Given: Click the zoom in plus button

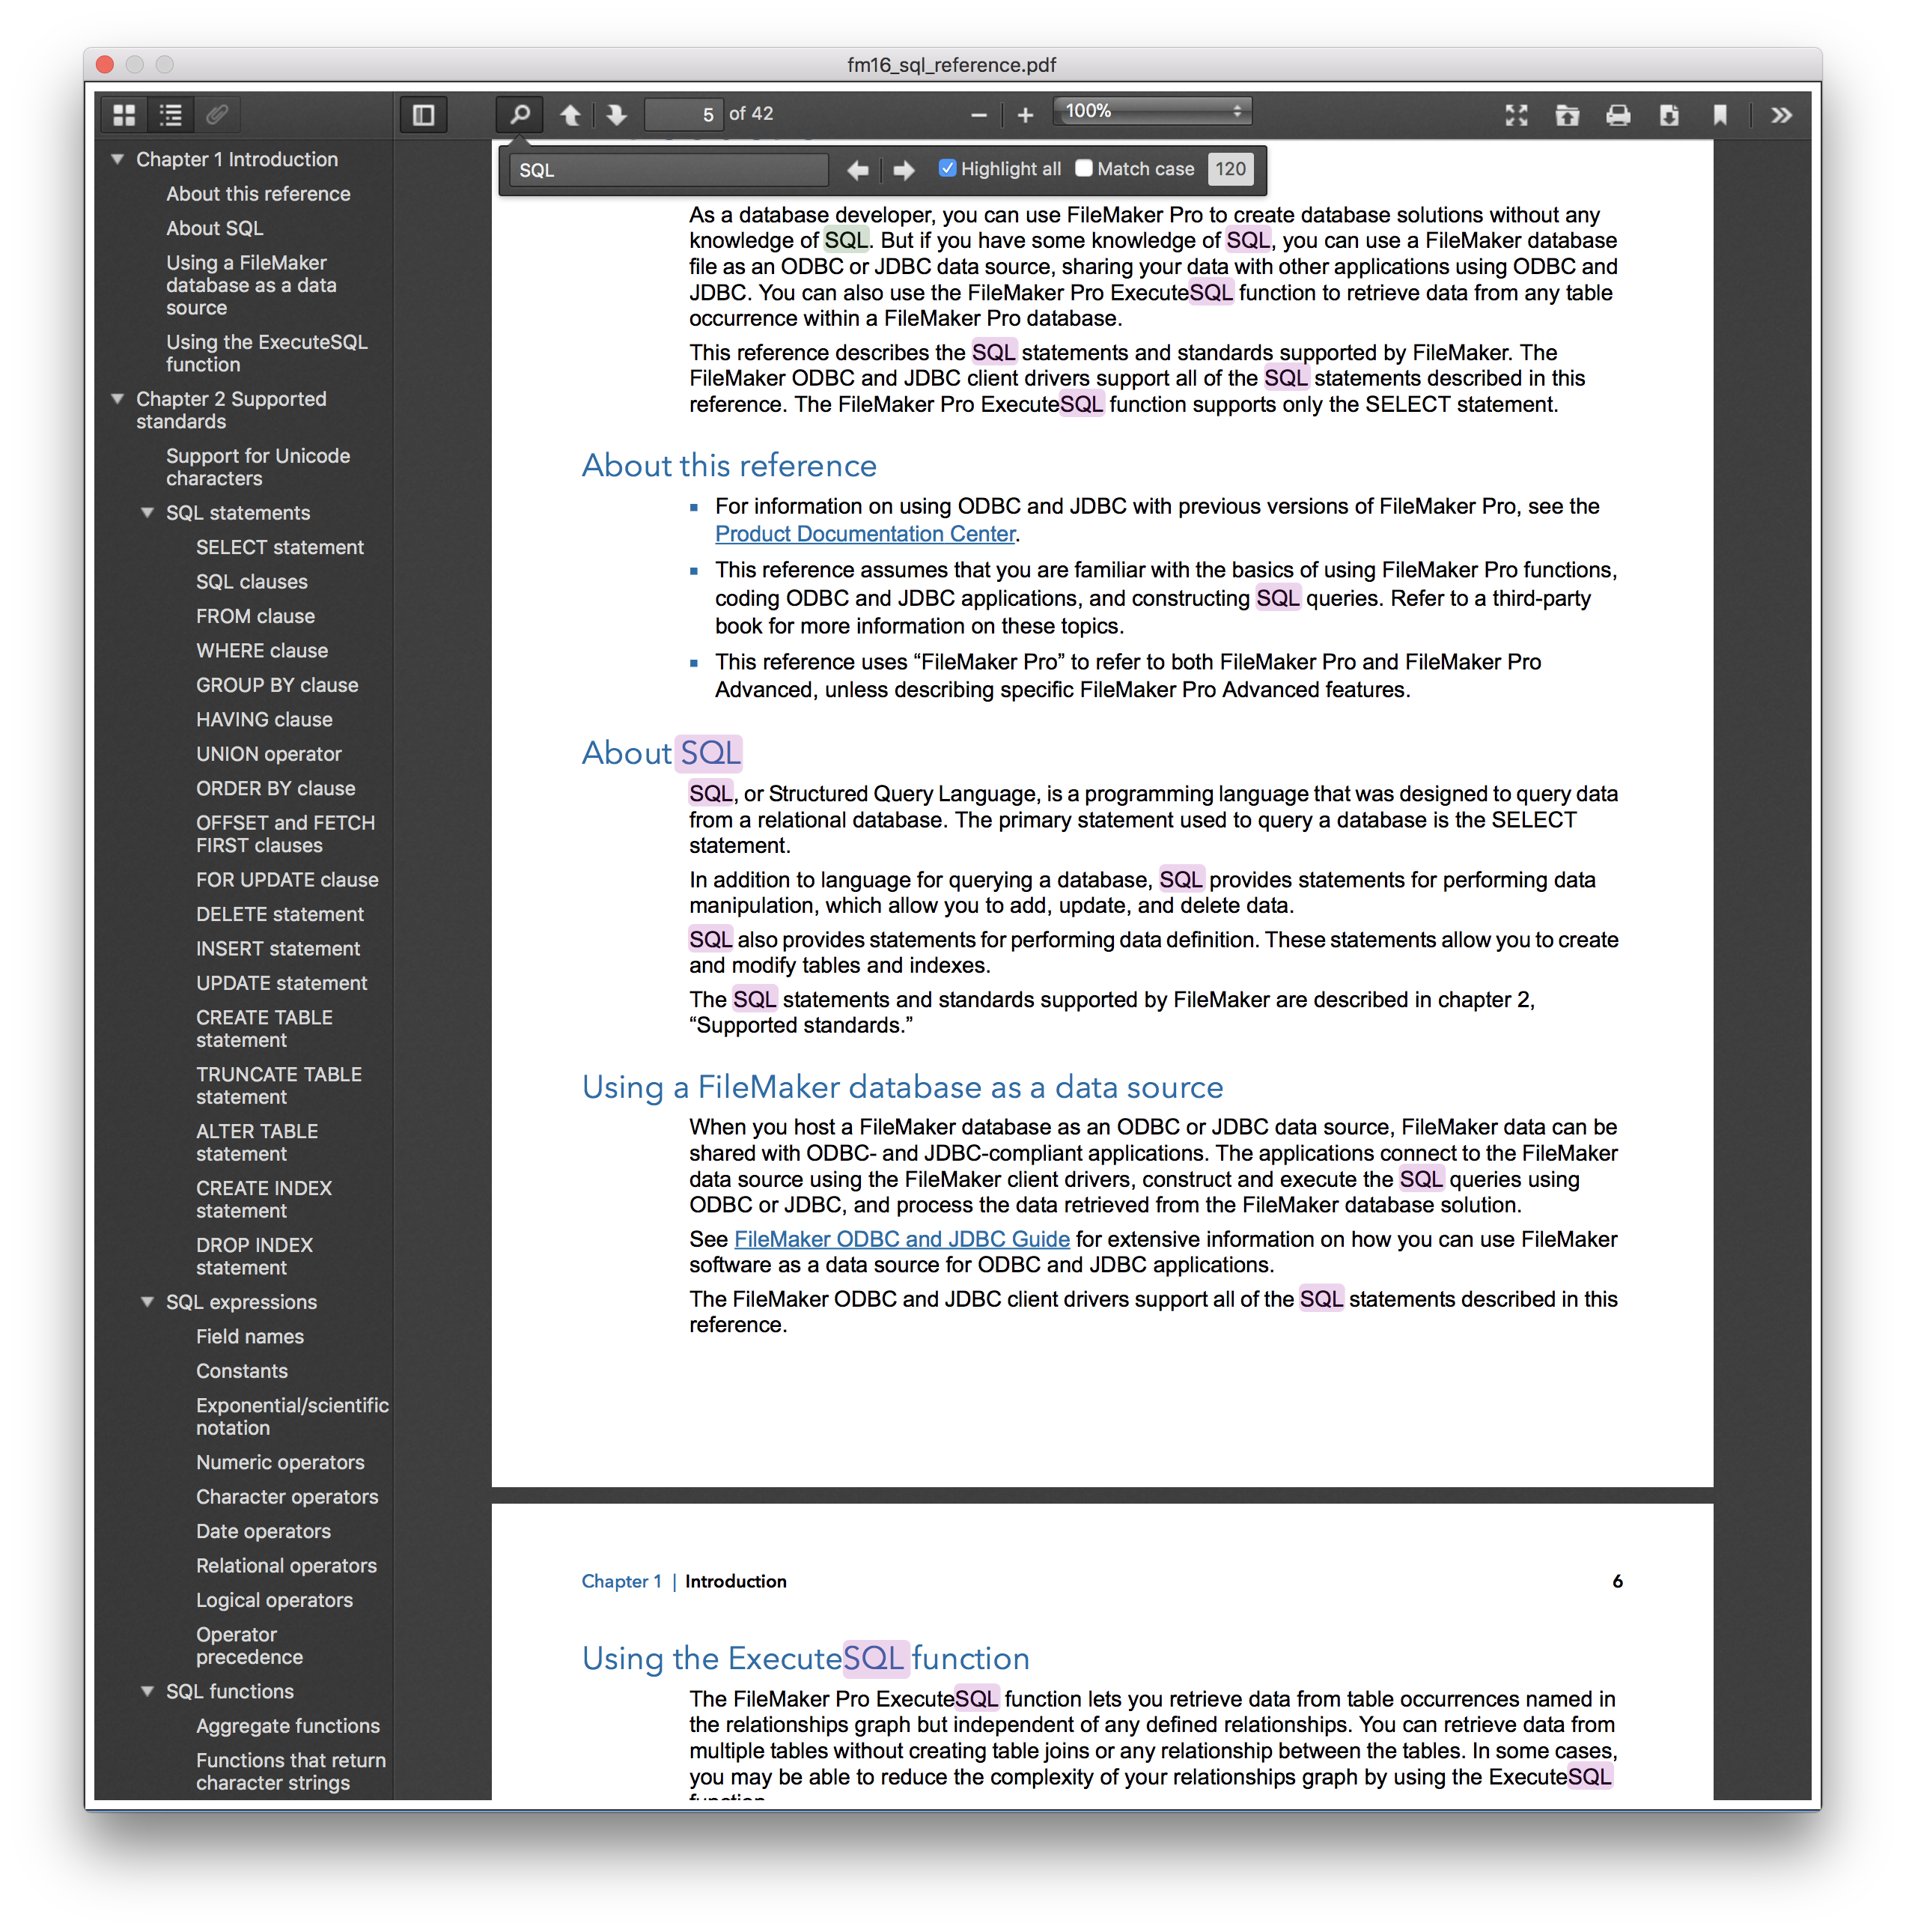Looking at the screenshot, I should pos(1024,115).
